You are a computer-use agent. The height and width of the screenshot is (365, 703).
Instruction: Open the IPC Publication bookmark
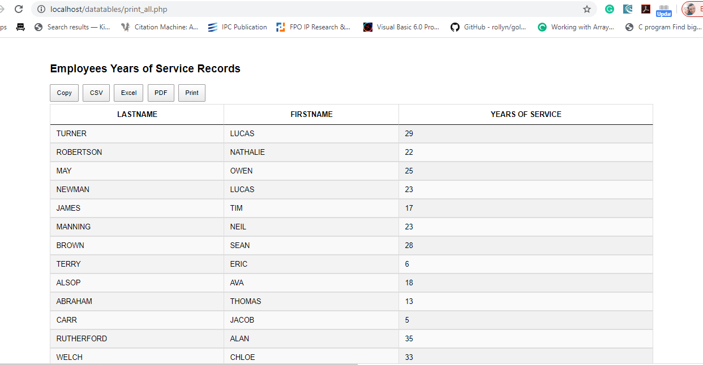point(238,27)
